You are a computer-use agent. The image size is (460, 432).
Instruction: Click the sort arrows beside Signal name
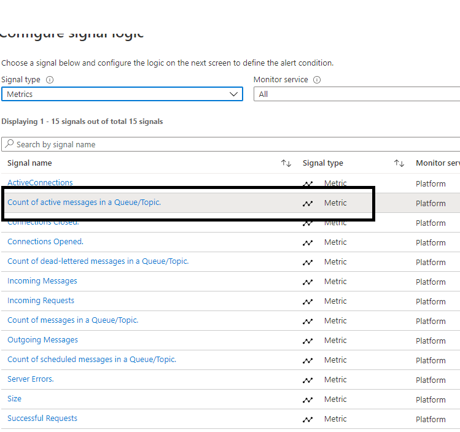[286, 163]
